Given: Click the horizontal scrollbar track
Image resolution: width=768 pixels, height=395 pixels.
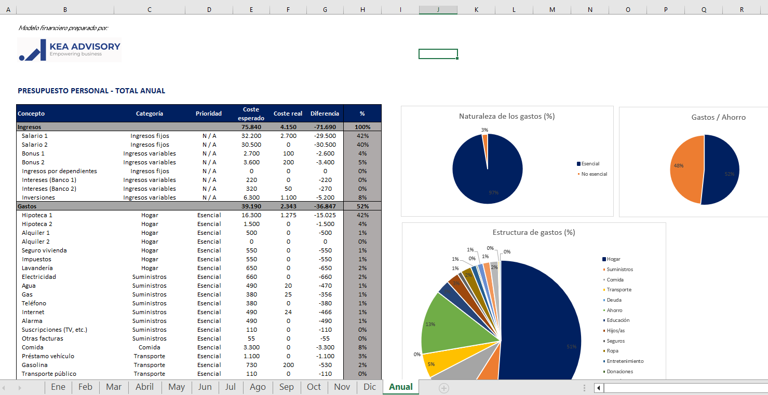Looking at the screenshot, I should pyautogui.click(x=685, y=388).
